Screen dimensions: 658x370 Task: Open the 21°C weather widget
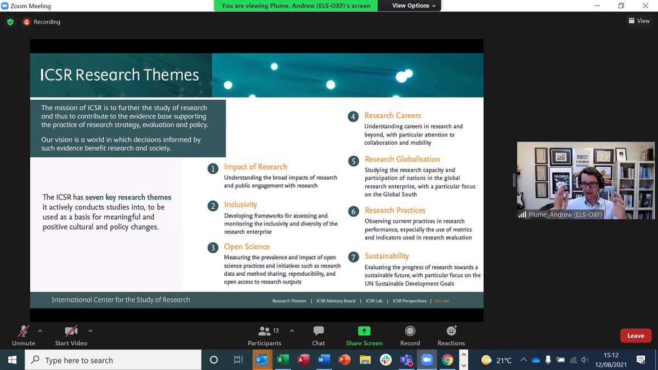point(496,360)
